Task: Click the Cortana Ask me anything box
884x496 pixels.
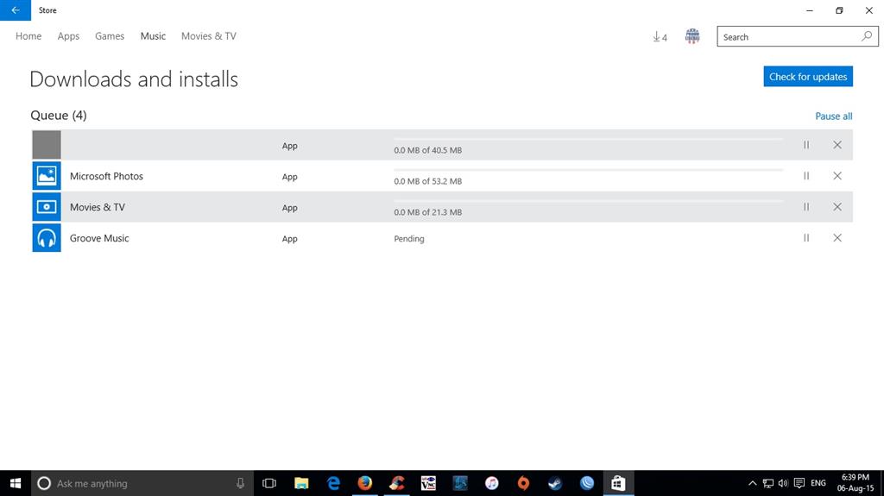Action: pos(142,483)
